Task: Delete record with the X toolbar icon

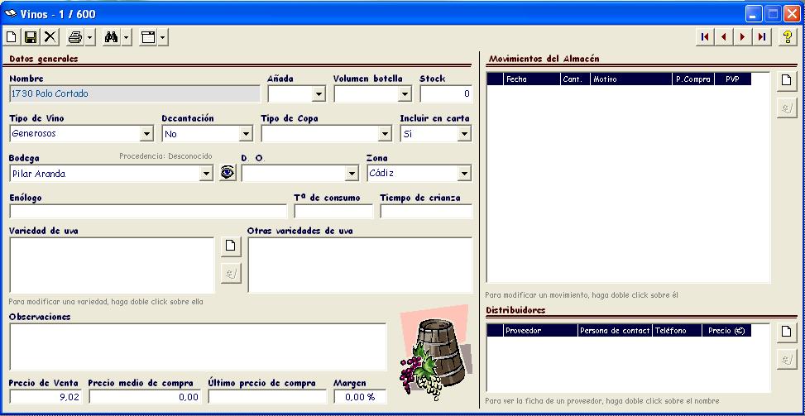Action: point(50,37)
